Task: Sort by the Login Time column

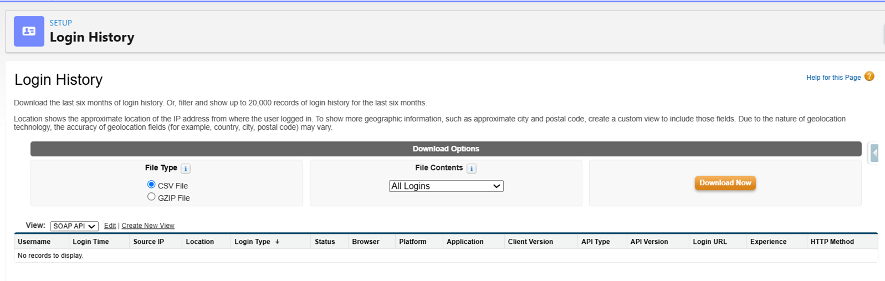Action: tap(90, 242)
